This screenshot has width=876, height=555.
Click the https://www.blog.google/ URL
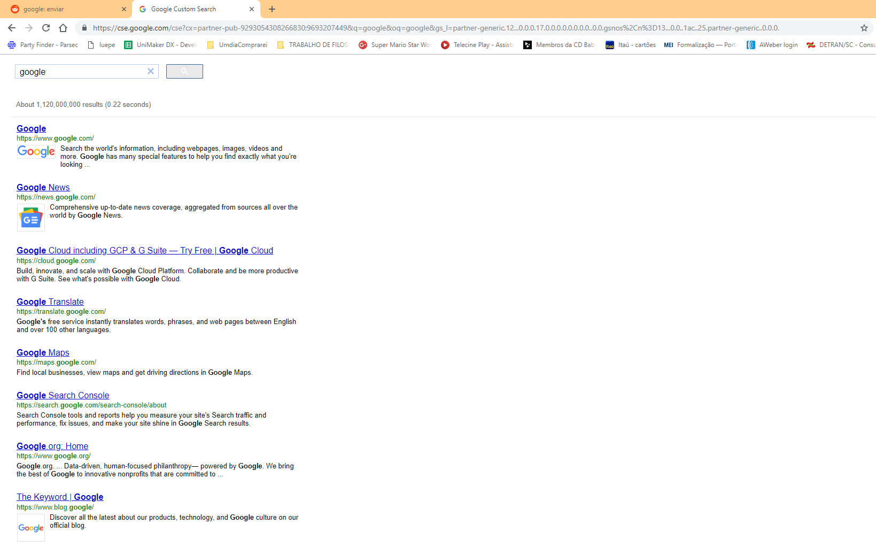55,507
